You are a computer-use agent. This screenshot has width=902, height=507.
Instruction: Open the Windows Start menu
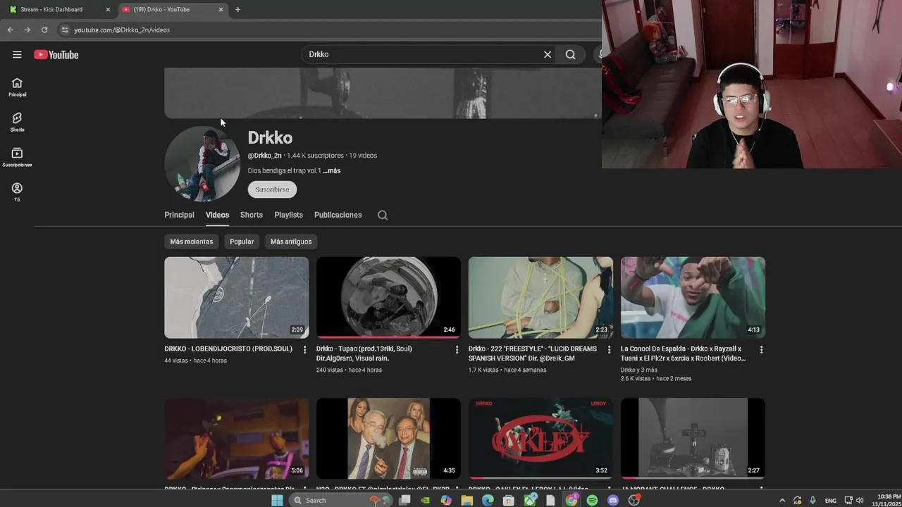click(x=277, y=500)
